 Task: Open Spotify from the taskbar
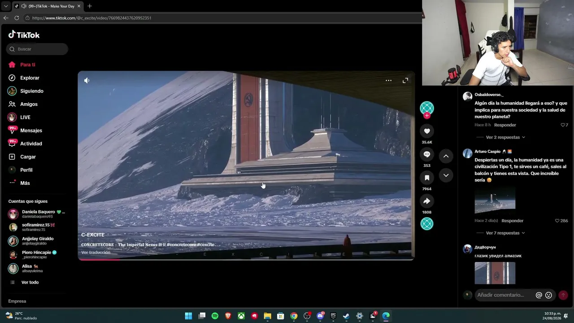215,316
